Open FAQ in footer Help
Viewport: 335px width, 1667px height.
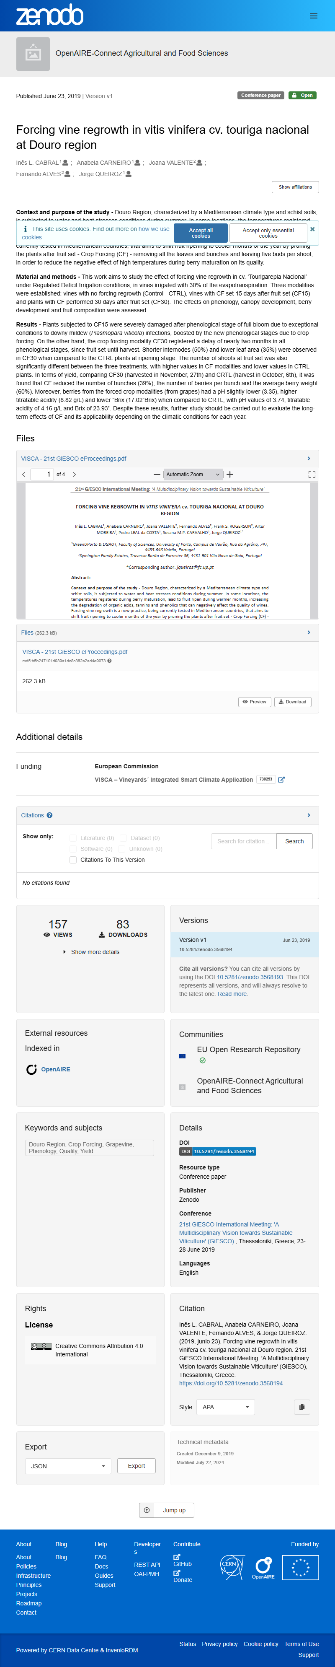click(x=100, y=1558)
